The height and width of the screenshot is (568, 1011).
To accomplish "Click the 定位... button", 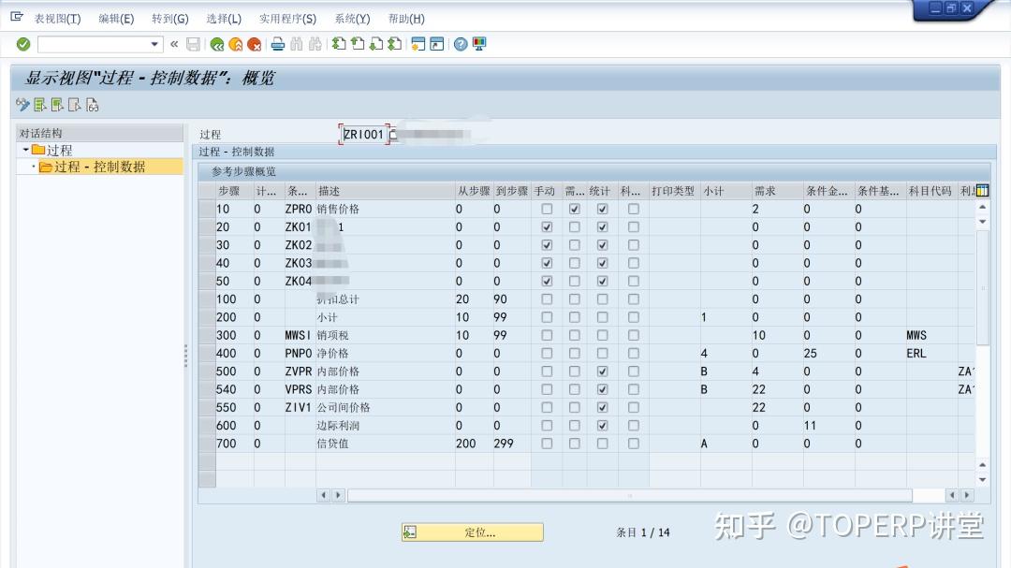I will pyautogui.click(x=471, y=532).
